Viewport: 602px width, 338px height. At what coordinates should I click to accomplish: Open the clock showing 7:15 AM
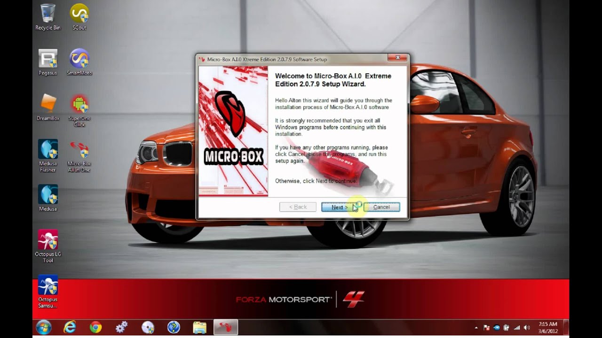548,327
